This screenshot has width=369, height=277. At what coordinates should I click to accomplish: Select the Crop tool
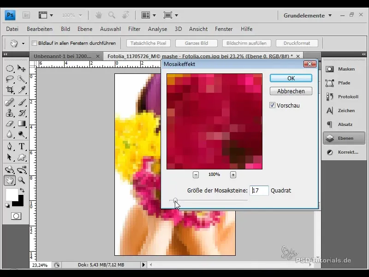(9, 90)
